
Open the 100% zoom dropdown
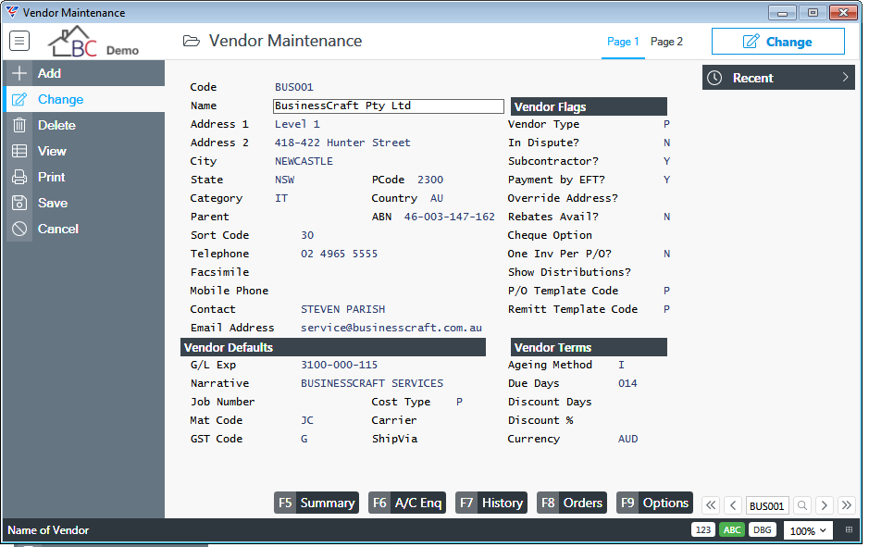tap(808, 530)
